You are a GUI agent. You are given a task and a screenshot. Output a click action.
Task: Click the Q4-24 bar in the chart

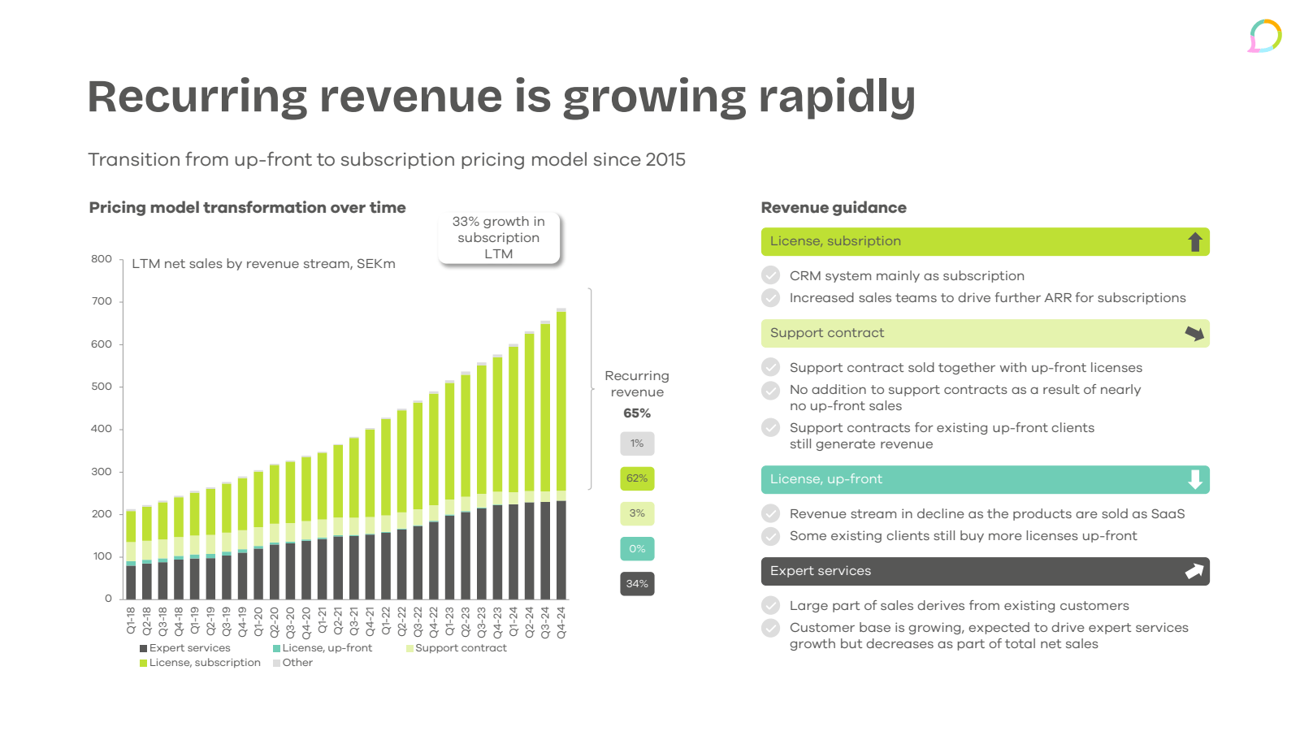point(561,454)
